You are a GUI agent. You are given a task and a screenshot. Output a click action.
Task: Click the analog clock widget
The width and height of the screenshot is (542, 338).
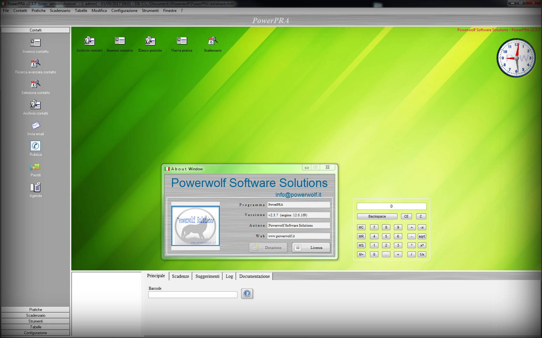pyautogui.click(x=516, y=58)
